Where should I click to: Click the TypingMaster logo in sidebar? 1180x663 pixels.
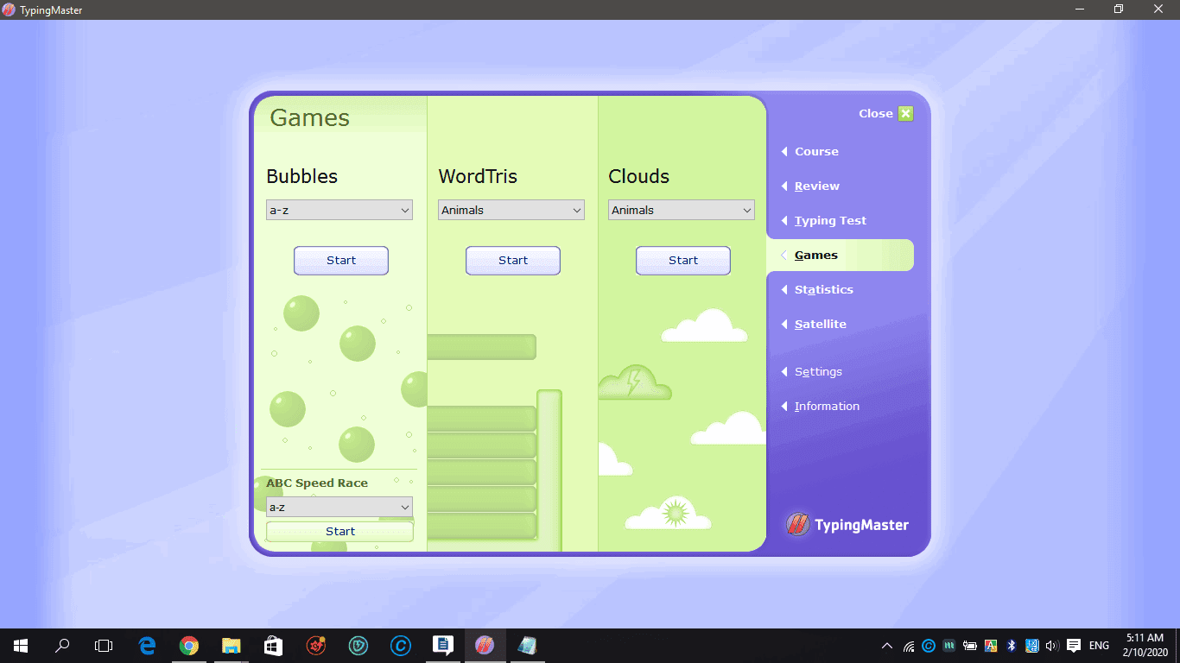[847, 524]
